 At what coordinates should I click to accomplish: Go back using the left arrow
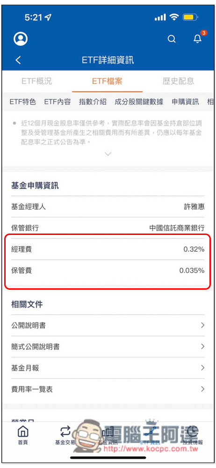tap(19, 60)
